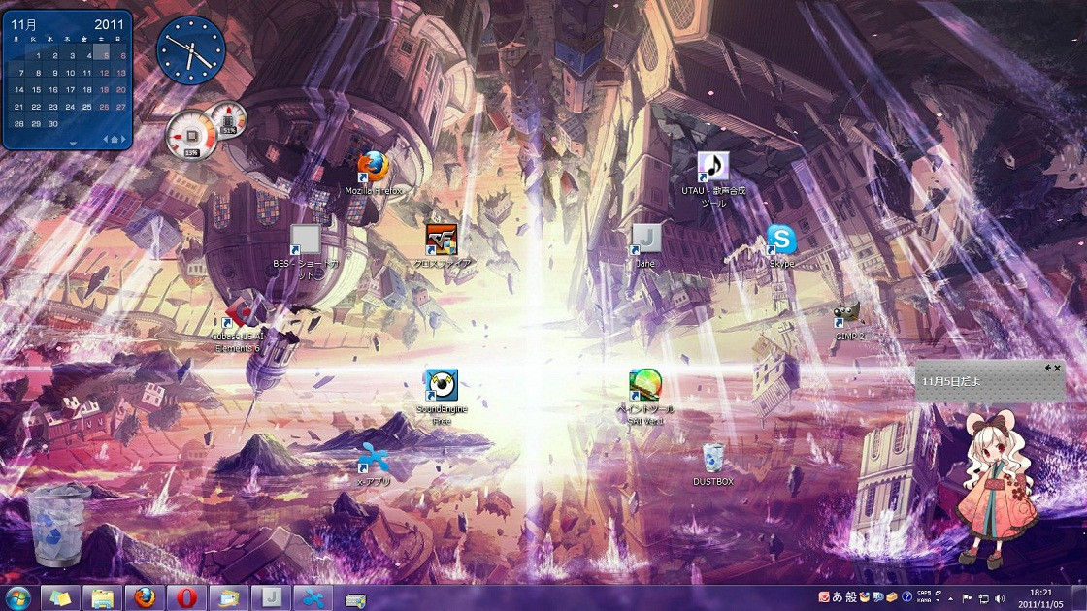Screen dimensions: 1087x611
Task: Open the x-アプリ desktop shortcut
Action: coord(374,465)
